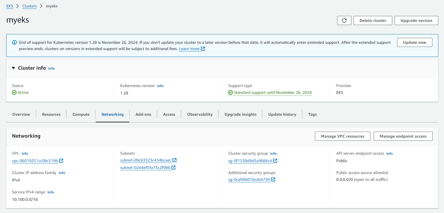Click the myeks page heading
The image size is (444, 213).
pos(18,20)
